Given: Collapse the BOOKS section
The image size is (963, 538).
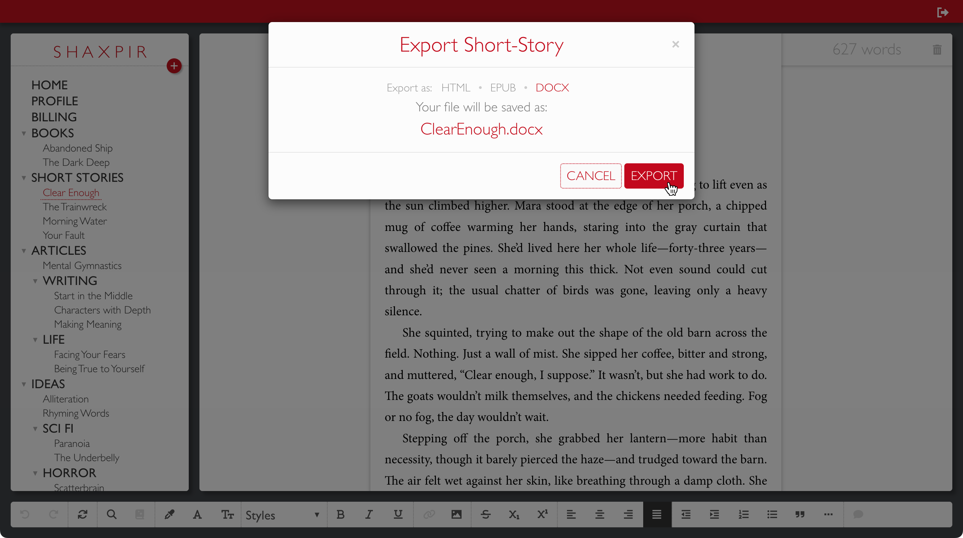Looking at the screenshot, I should point(24,133).
